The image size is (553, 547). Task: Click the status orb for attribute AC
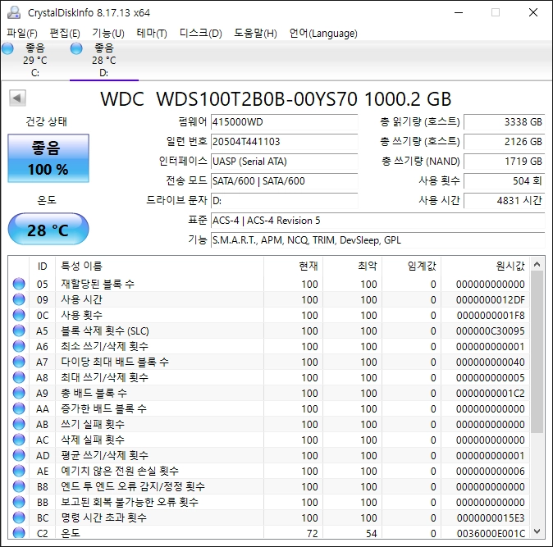tap(19, 440)
